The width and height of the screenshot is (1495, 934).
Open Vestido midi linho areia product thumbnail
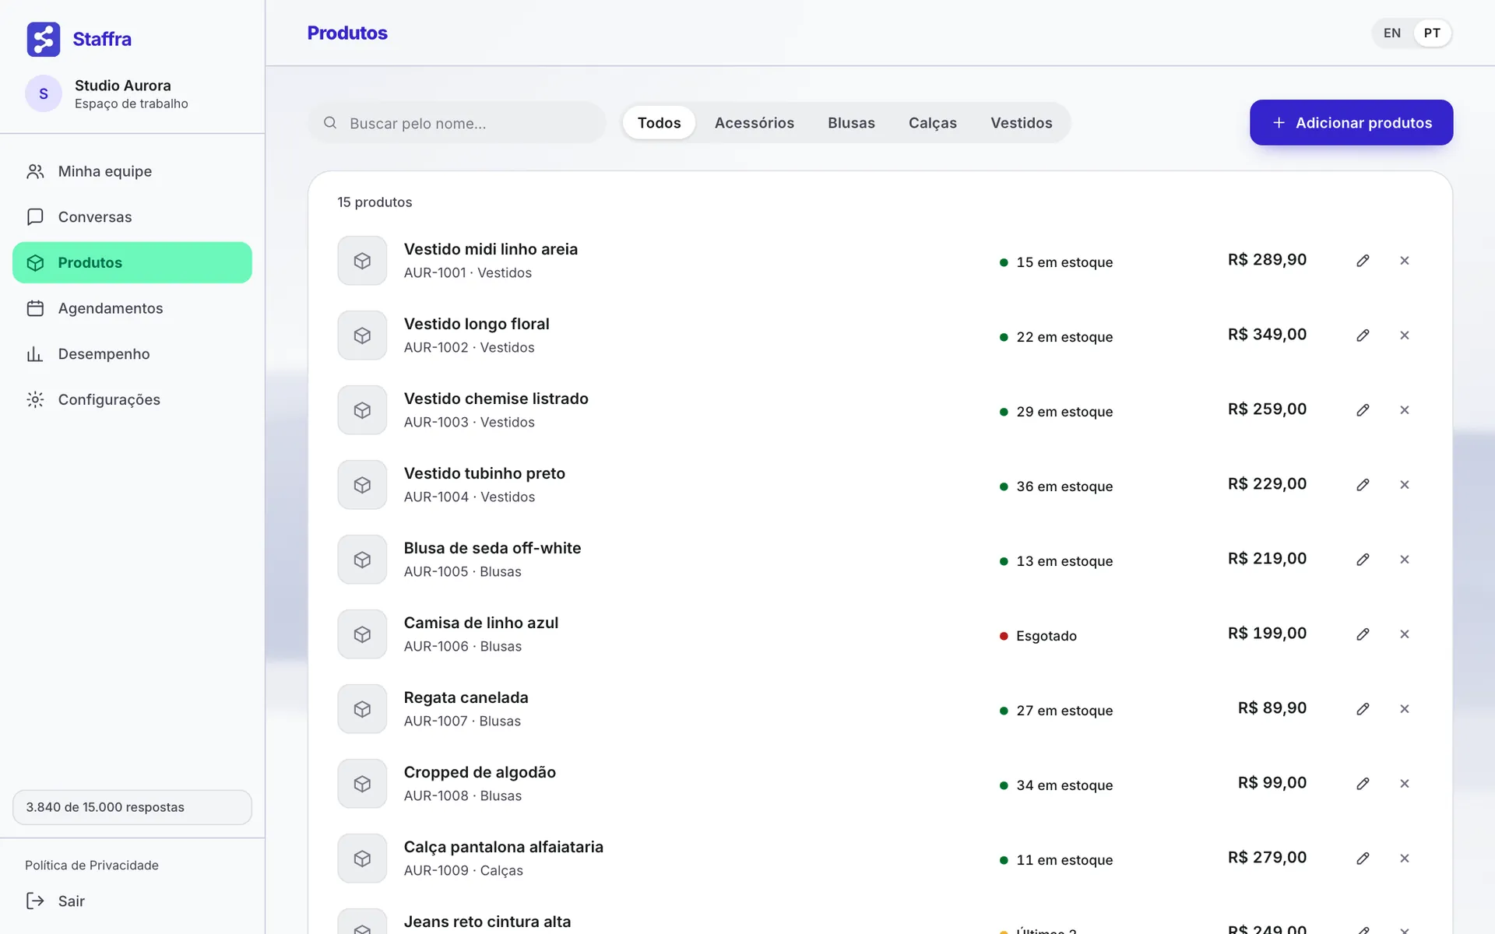point(362,261)
